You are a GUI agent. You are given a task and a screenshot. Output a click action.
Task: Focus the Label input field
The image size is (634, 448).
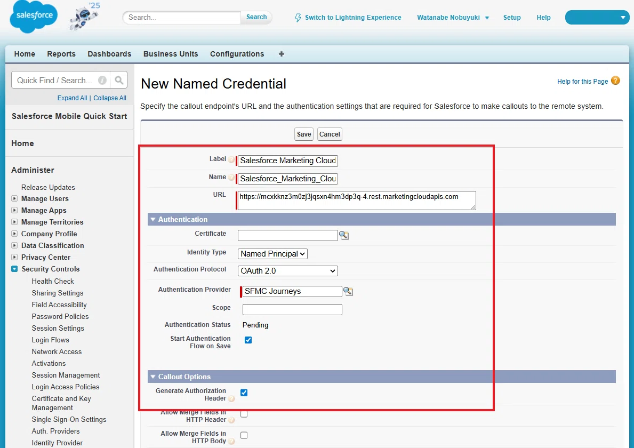click(287, 161)
